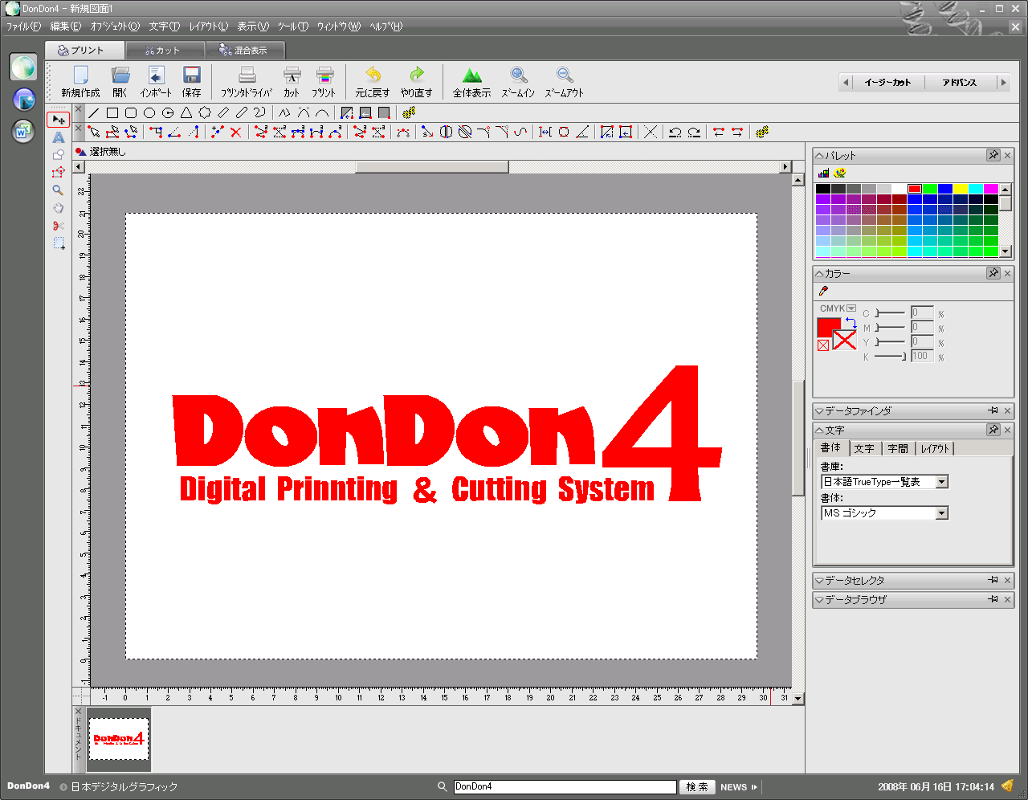Click the ズームアウト zoom-out icon
Viewport: 1028px width, 800px height.
click(565, 81)
